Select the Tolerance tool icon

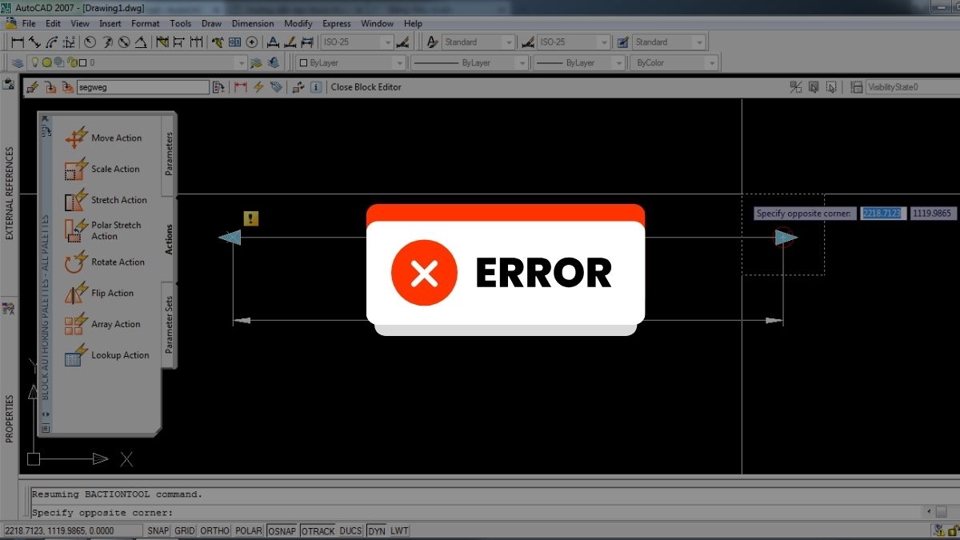coord(234,42)
